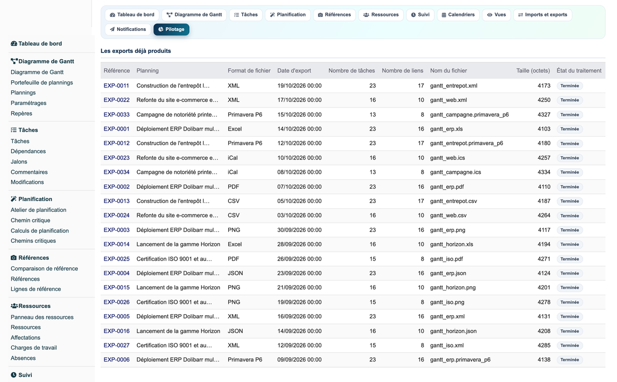The width and height of the screenshot is (617, 382).
Task: Click the date 30/09/2026 00:00
Action: (x=299, y=230)
